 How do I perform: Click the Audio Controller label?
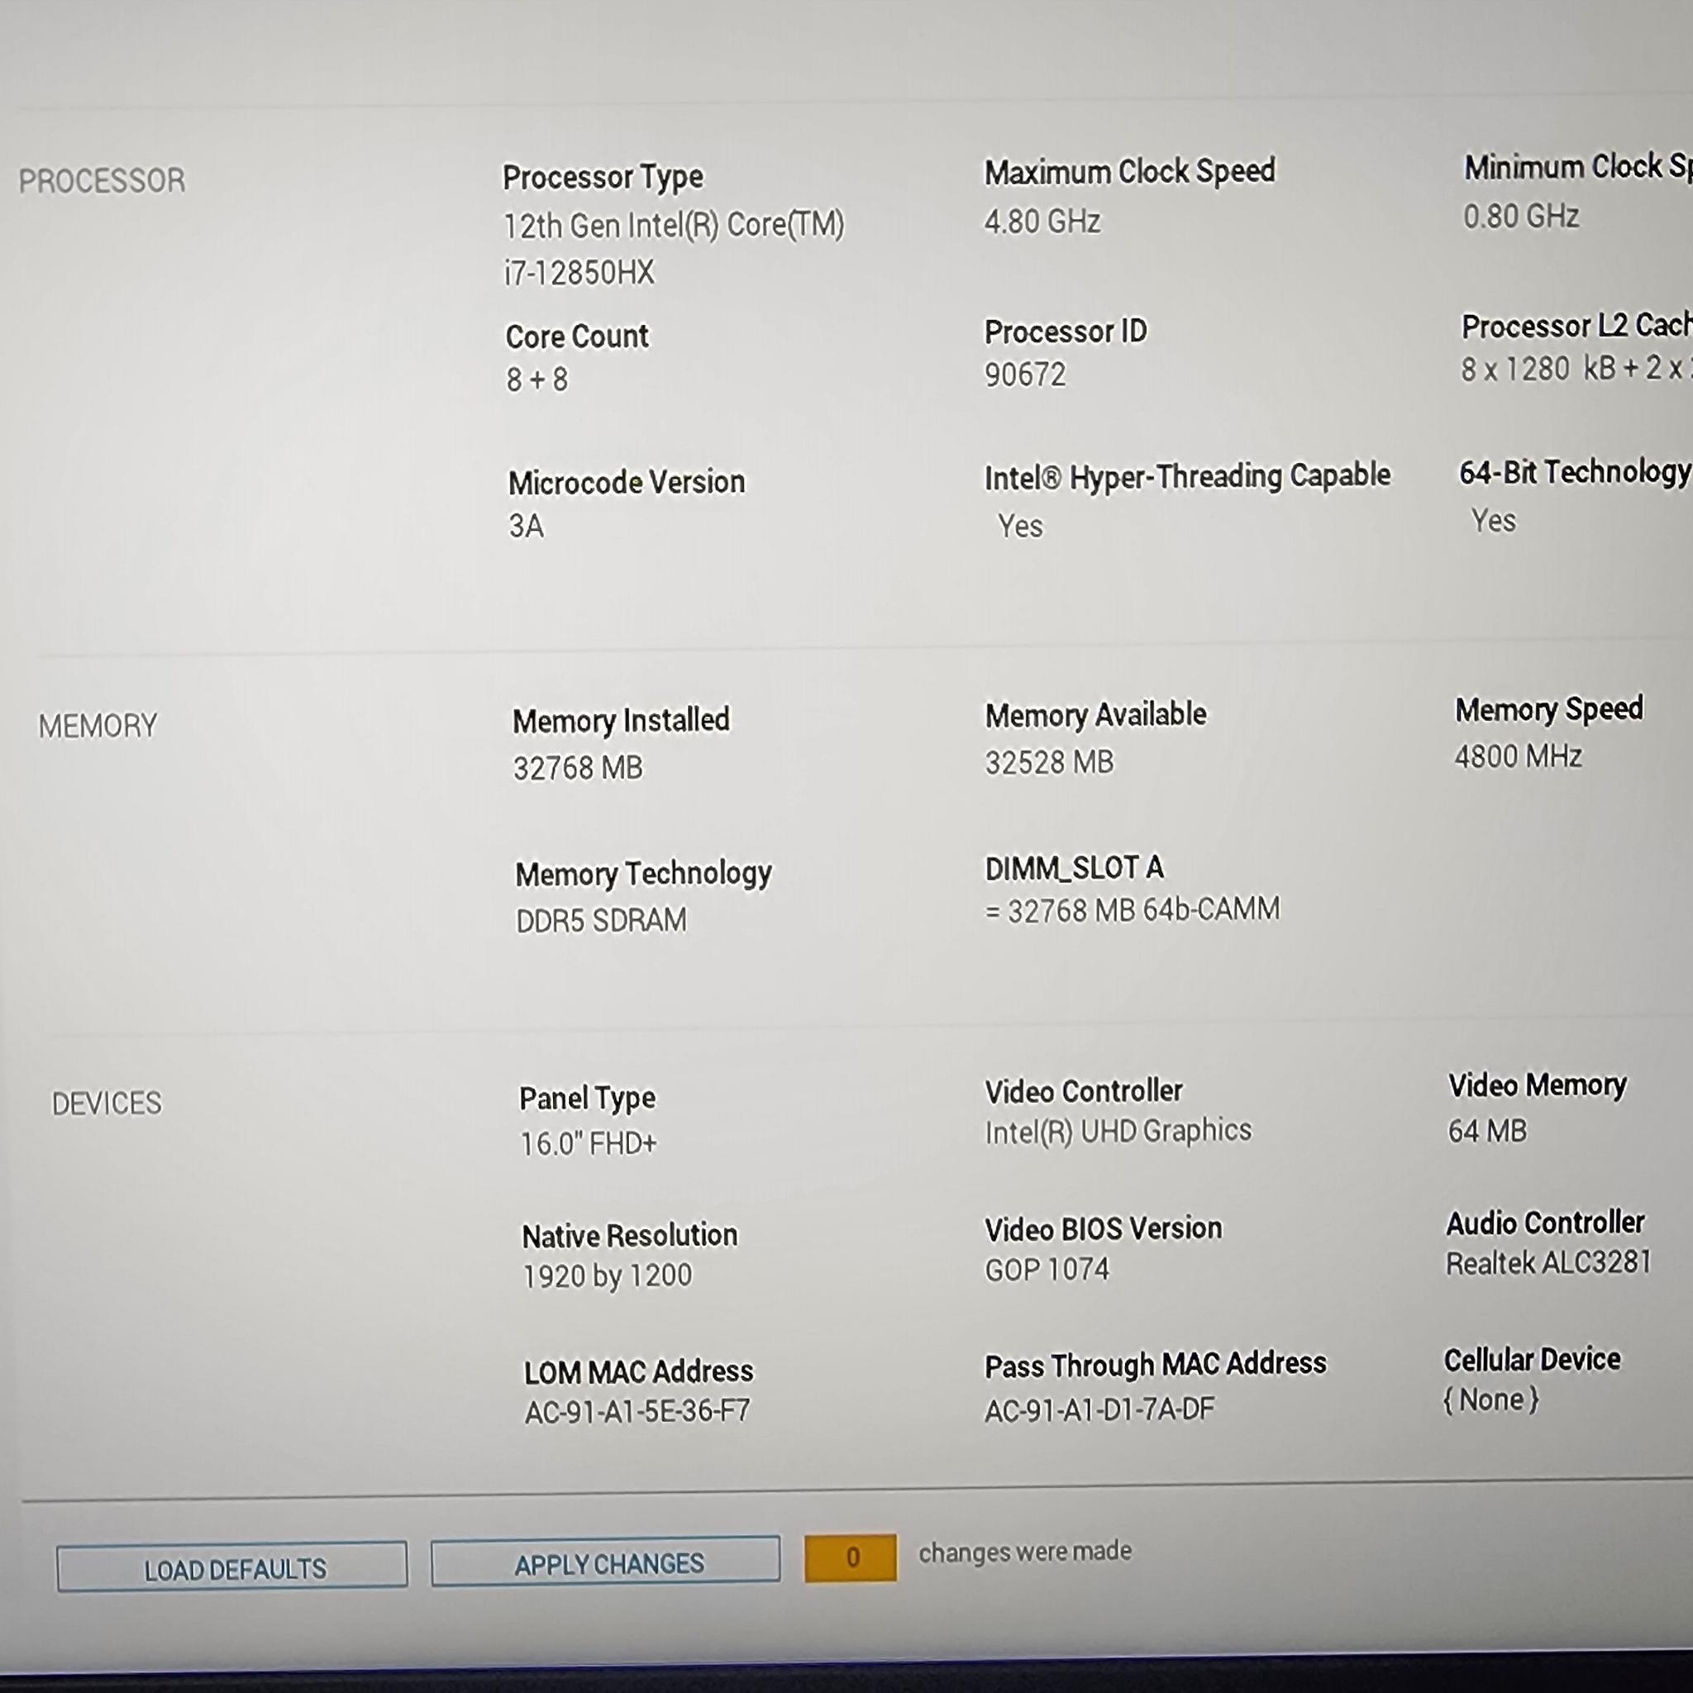tap(1546, 1223)
